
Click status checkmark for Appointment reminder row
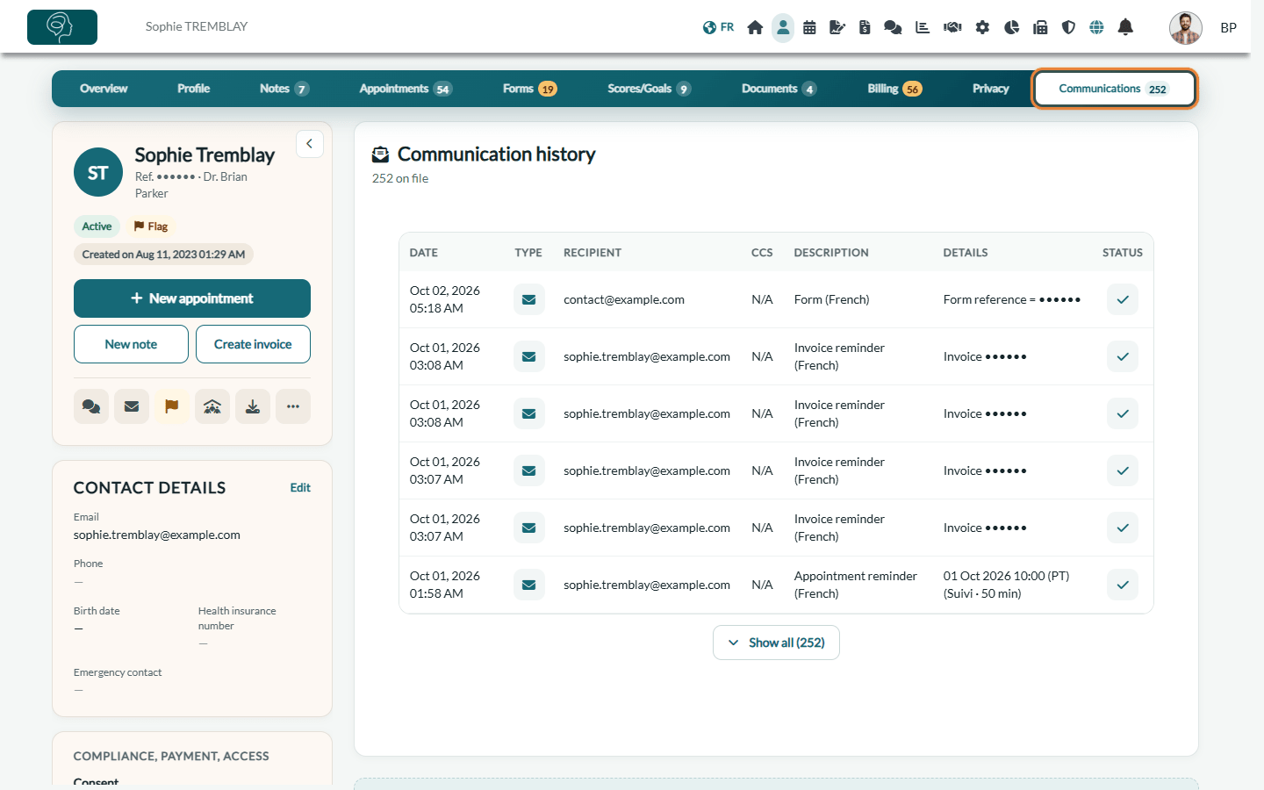pos(1123,585)
